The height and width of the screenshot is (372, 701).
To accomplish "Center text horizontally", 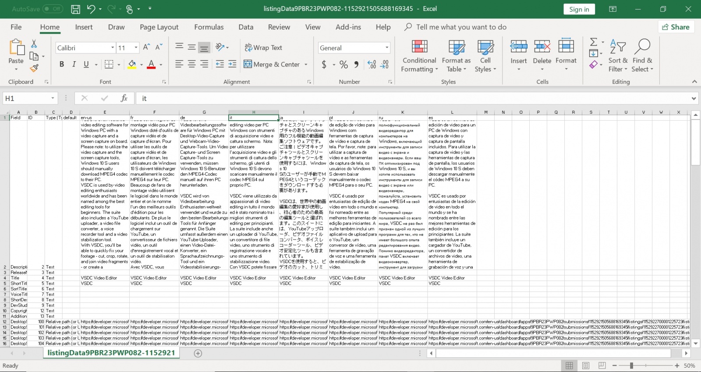I will pyautogui.click(x=191, y=64).
